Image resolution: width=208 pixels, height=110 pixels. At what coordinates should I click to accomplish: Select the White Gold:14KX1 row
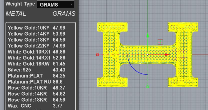click(37, 58)
